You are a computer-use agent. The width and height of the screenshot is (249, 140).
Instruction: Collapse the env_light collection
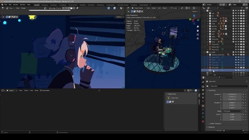click(205, 52)
